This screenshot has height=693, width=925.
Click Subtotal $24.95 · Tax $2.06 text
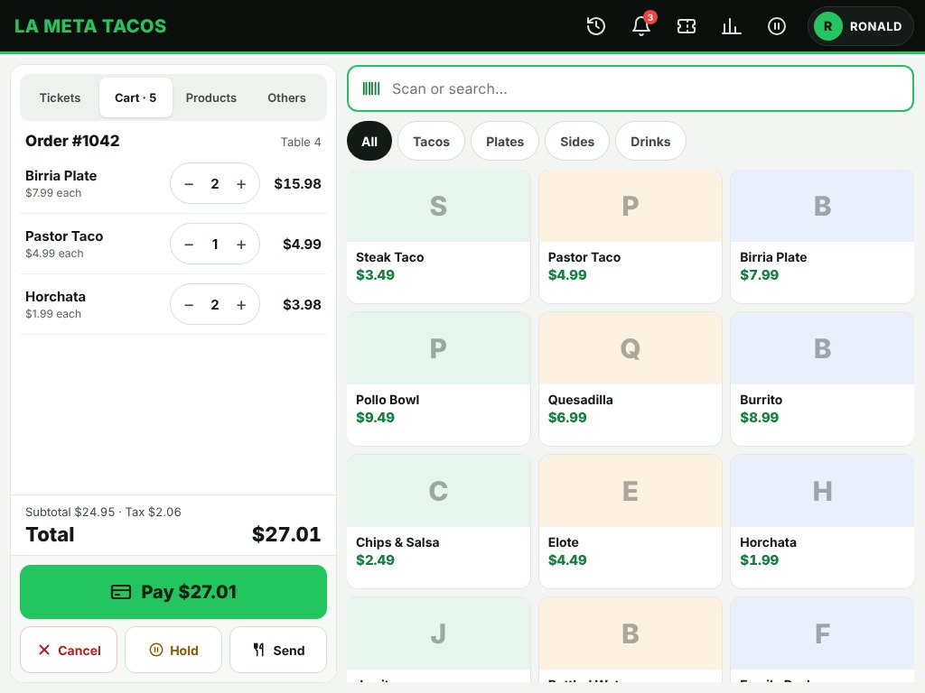[103, 512]
